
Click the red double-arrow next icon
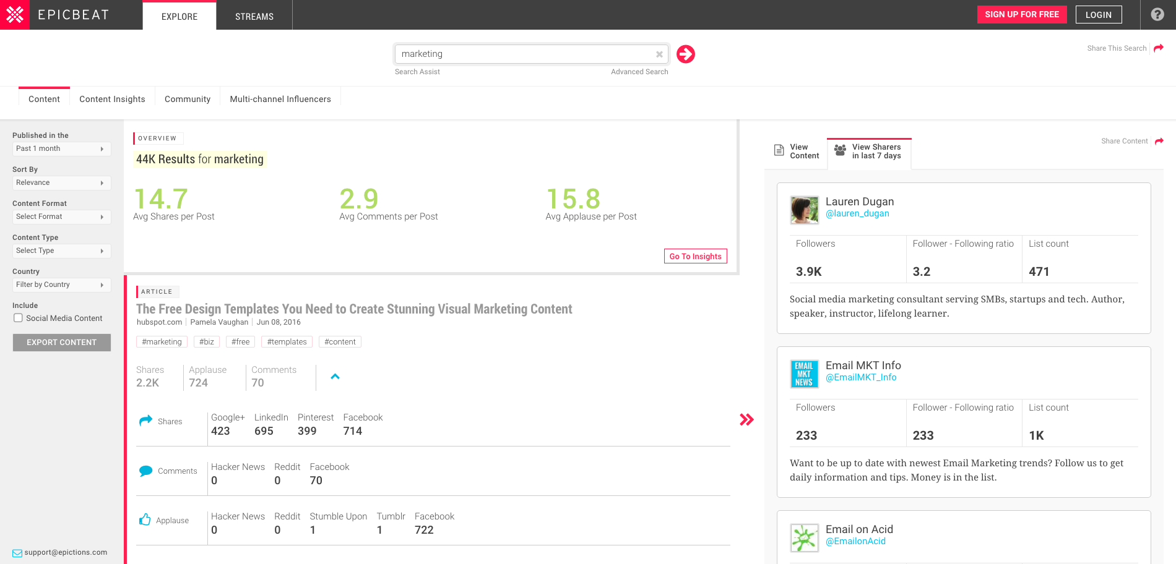pos(747,420)
